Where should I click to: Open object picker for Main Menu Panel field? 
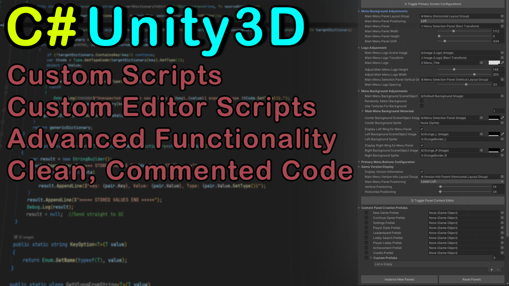coord(502,26)
